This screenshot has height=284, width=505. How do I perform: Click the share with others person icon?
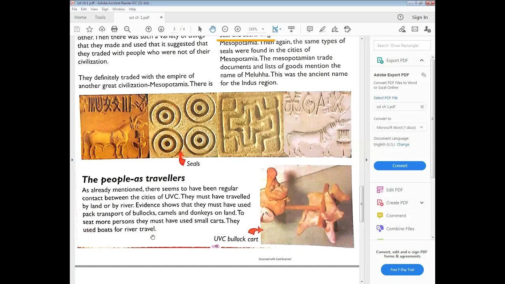[x=427, y=29]
